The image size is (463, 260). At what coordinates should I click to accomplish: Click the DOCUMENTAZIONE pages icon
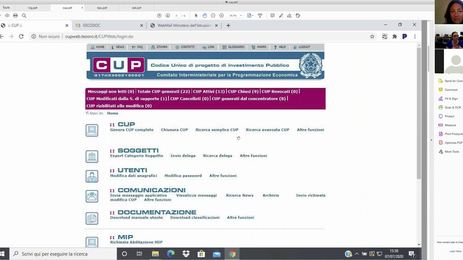pyautogui.click(x=92, y=218)
